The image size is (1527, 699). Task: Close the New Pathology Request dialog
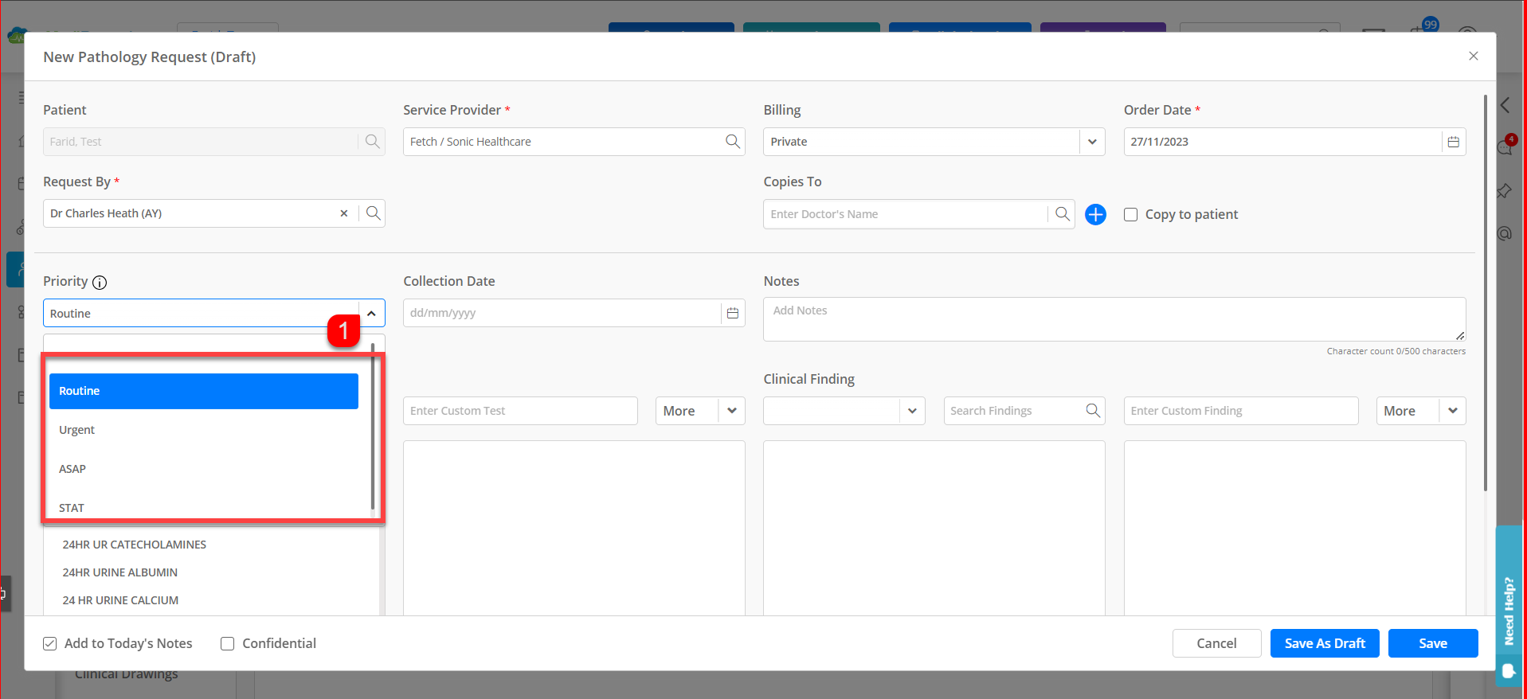[x=1474, y=56]
